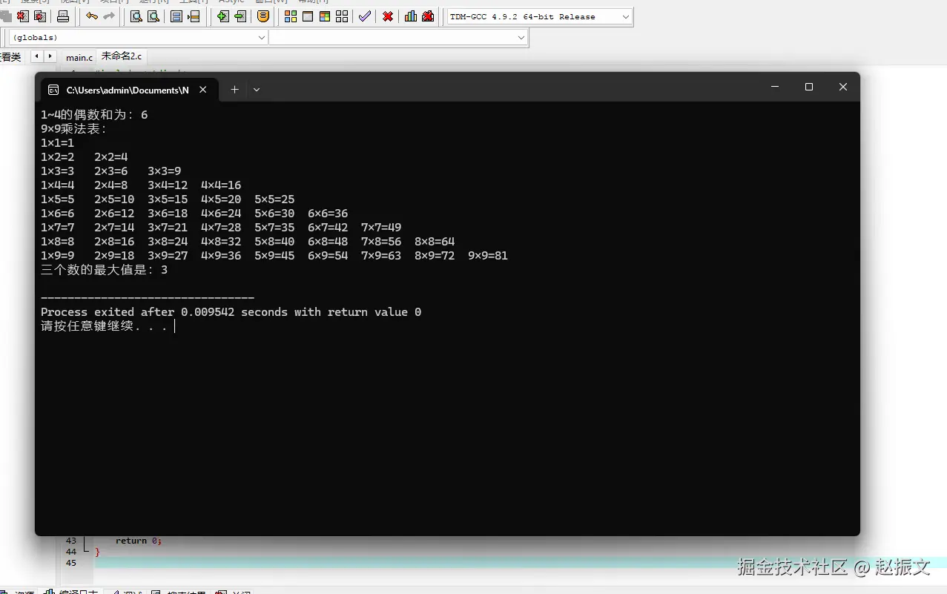Click the Close All files toolbar icon

[40, 16]
